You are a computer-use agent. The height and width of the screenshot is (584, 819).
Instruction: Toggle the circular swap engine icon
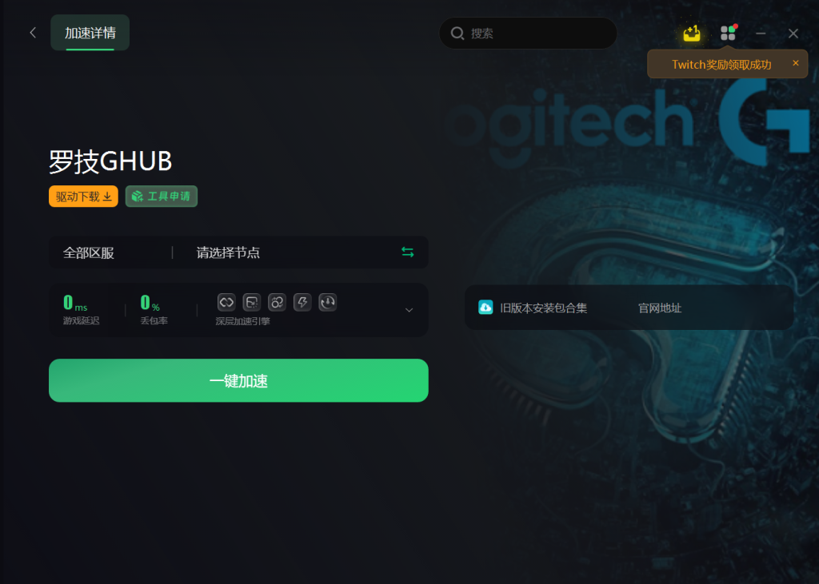pos(277,302)
